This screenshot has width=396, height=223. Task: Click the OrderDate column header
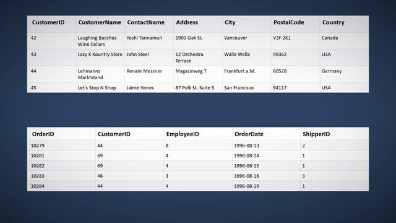249,134
